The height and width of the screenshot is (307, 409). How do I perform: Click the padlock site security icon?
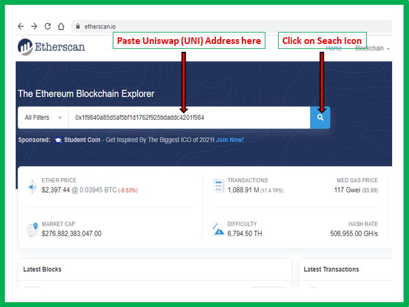(78, 26)
